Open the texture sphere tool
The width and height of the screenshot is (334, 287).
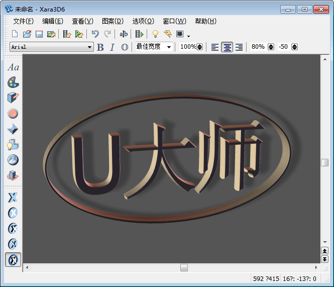13,160
